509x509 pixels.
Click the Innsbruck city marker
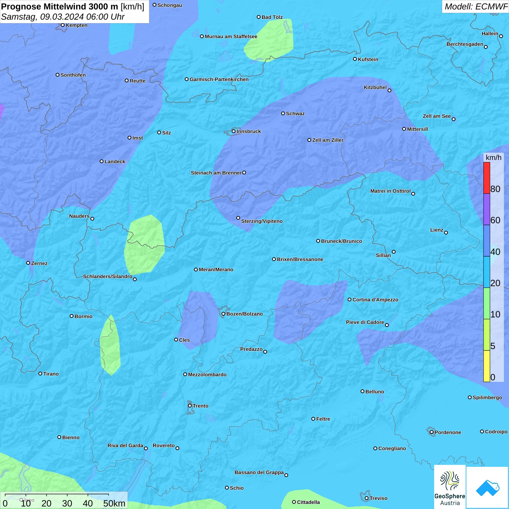pyautogui.click(x=234, y=131)
